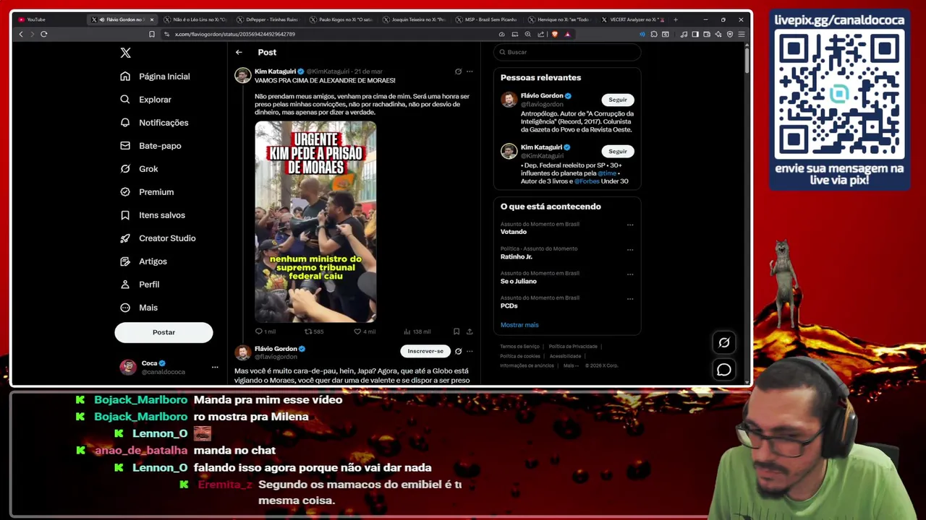Open Perfil in the sidebar

point(140,285)
